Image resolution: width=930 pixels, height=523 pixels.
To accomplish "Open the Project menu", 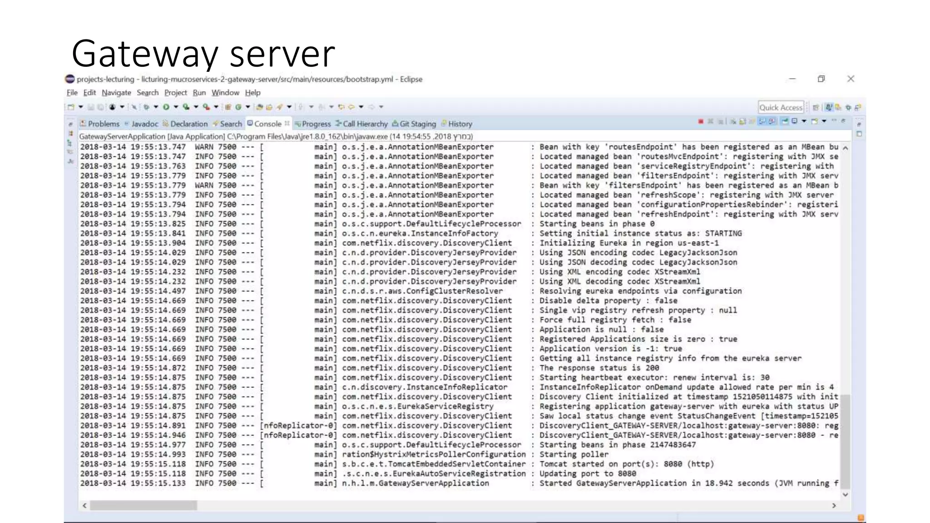I will pyautogui.click(x=175, y=93).
